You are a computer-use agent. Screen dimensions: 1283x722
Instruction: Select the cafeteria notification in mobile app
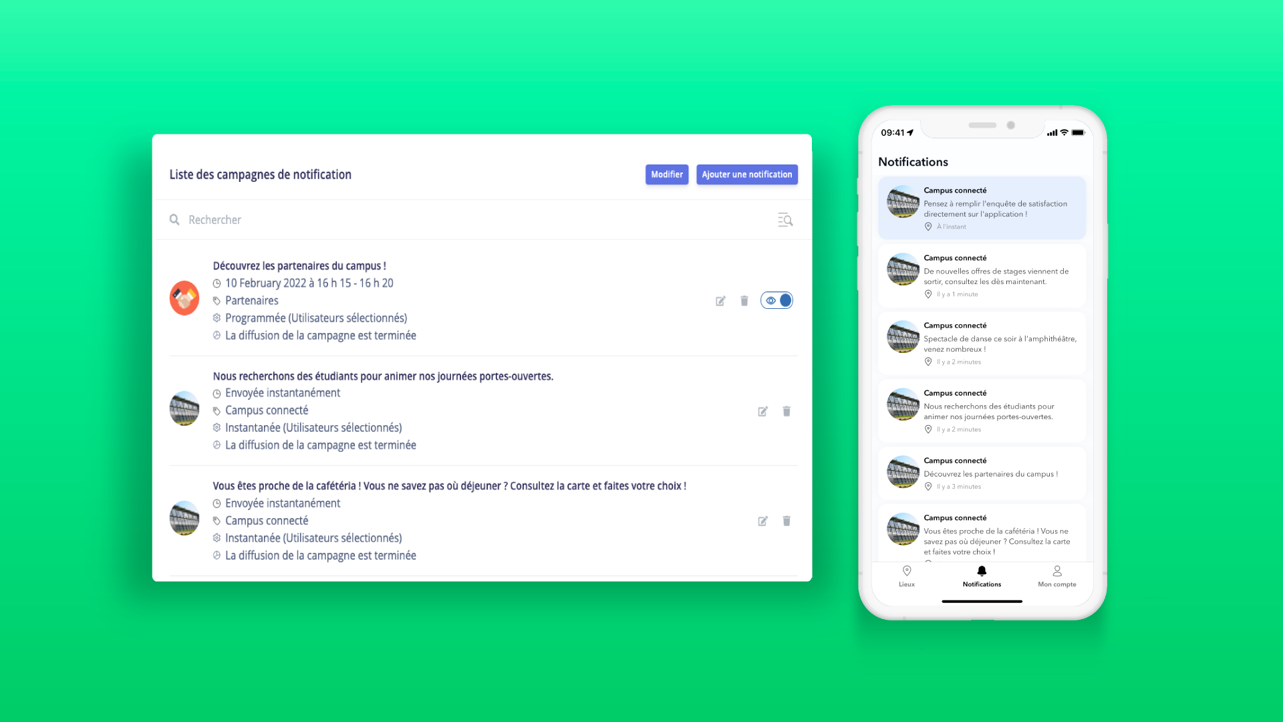point(981,533)
